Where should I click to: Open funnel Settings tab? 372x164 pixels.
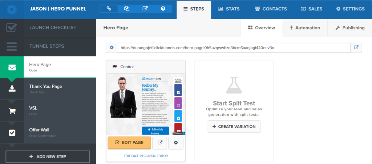(351, 9)
